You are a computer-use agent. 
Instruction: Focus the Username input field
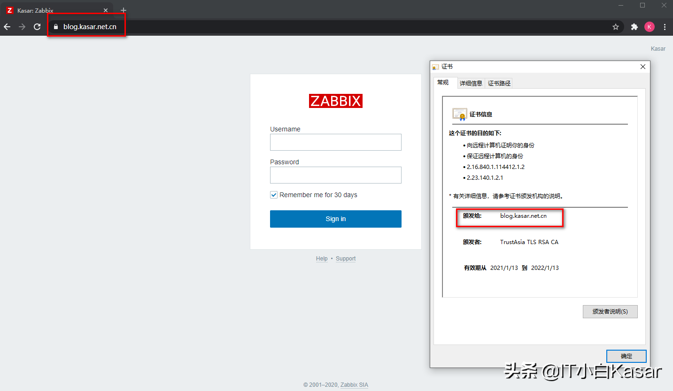pyautogui.click(x=335, y=142)
